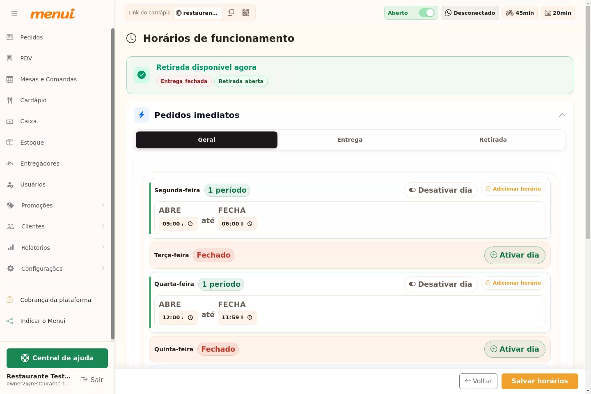Click the 20min pickup time button
The height and width of the screenshot is (394, 591).
point(558,13)
